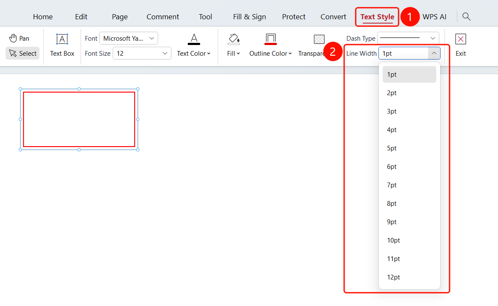Open the search magnifier icon

(466, 17)
